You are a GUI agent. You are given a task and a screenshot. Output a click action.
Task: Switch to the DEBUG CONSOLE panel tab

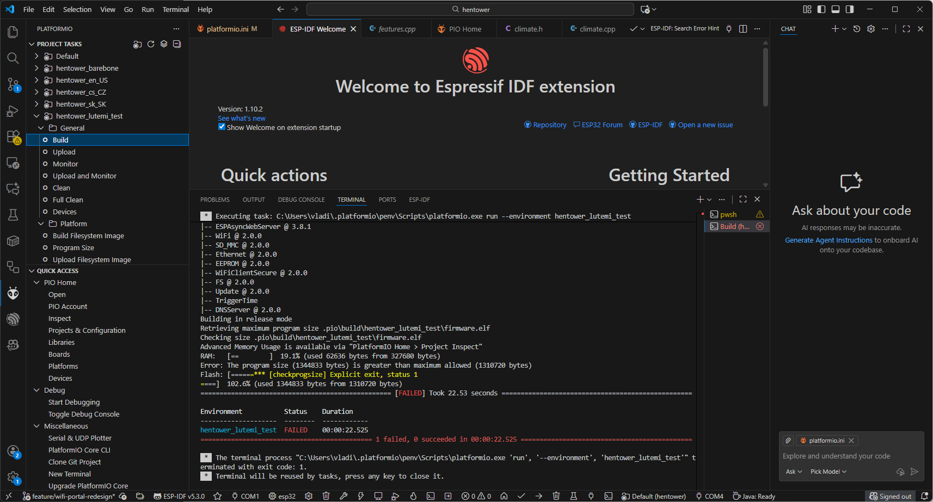click(301, 200)
